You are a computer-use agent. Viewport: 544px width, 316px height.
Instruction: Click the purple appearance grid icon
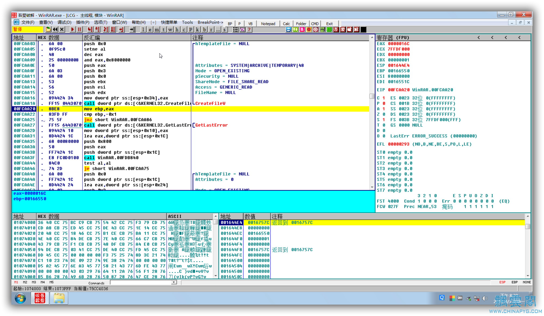click(242, 30)
